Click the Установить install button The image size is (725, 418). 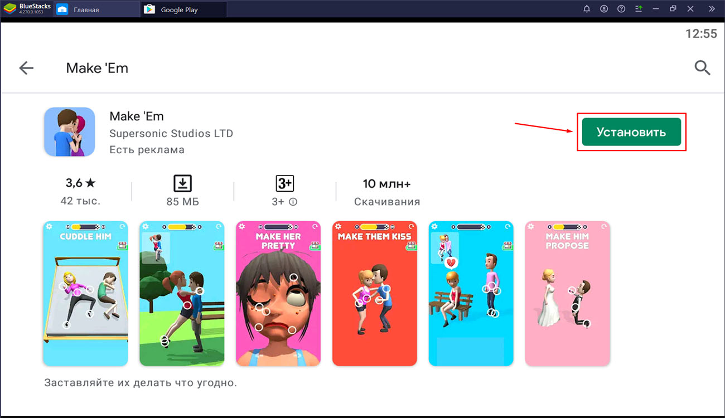[631, 132]
